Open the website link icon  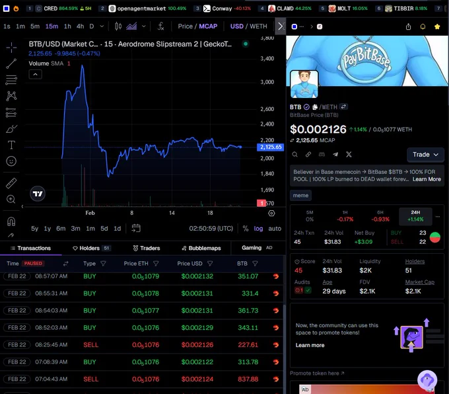[x=308, y=155]
